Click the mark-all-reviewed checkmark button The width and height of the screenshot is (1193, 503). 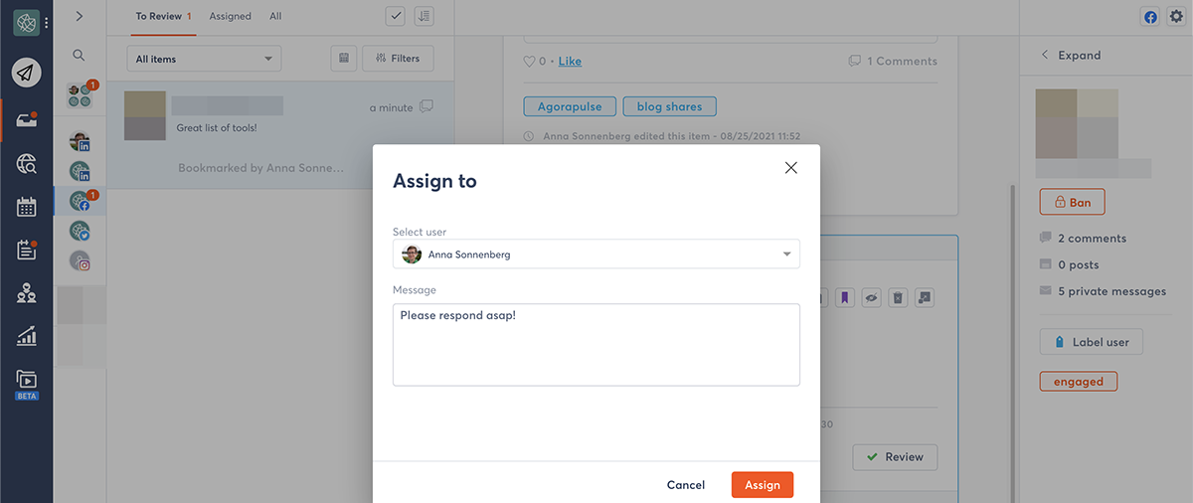(396, 16)
